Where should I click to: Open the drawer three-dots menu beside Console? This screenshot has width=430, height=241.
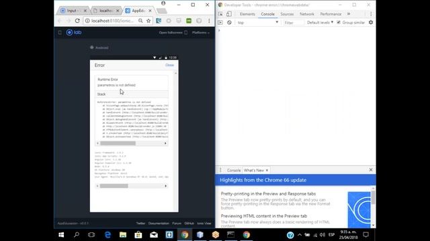click(220, 170)
